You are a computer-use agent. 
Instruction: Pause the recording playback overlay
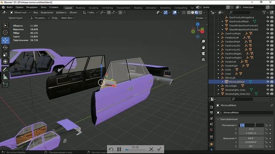pos(119,149)
